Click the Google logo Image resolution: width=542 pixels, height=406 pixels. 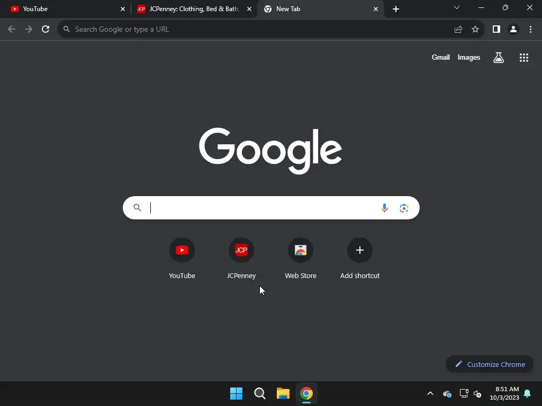[x=270, y=151]
